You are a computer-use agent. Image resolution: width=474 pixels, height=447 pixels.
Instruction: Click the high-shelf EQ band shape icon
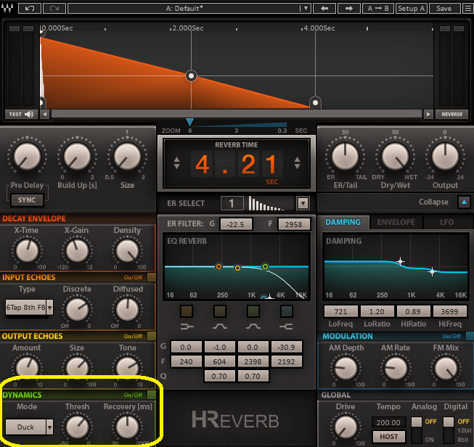286,312
